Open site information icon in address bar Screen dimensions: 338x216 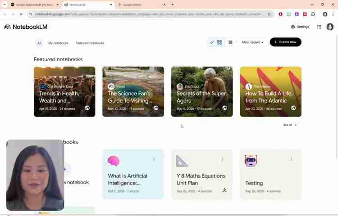pyautogui.click(x=31, y=14)
